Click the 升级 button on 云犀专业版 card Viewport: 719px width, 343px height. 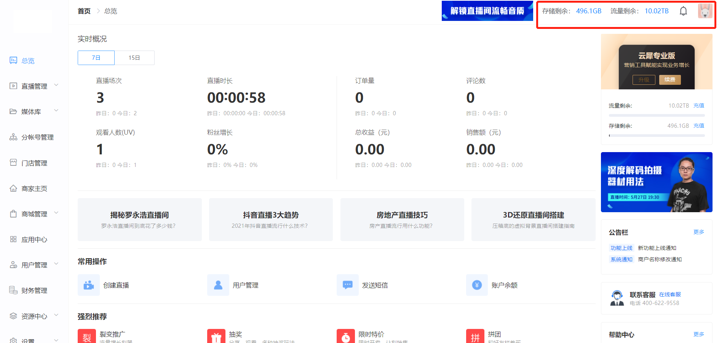pyautogui.click(x=644, y=79)
